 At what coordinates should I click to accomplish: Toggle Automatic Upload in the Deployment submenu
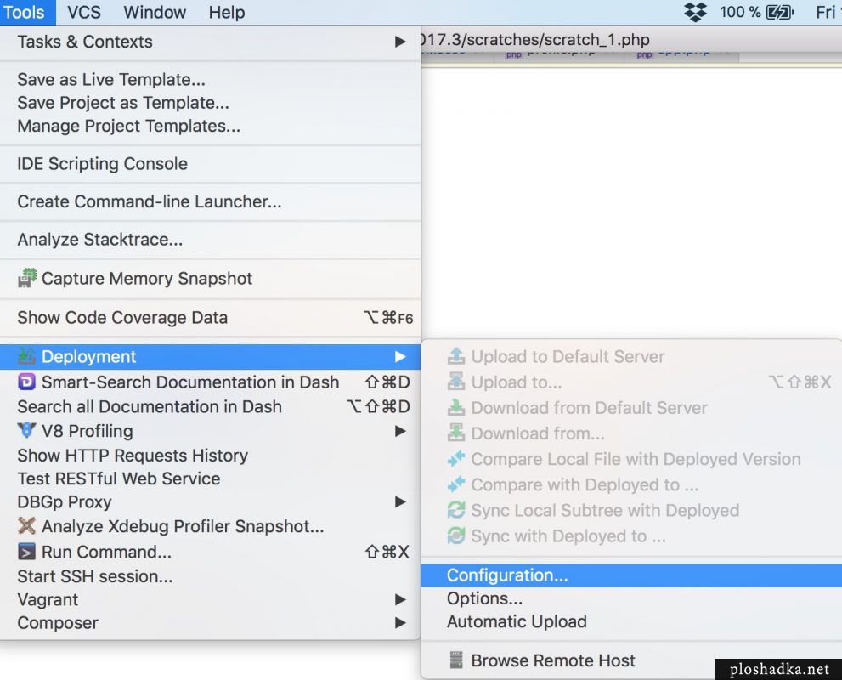[517, 621]
